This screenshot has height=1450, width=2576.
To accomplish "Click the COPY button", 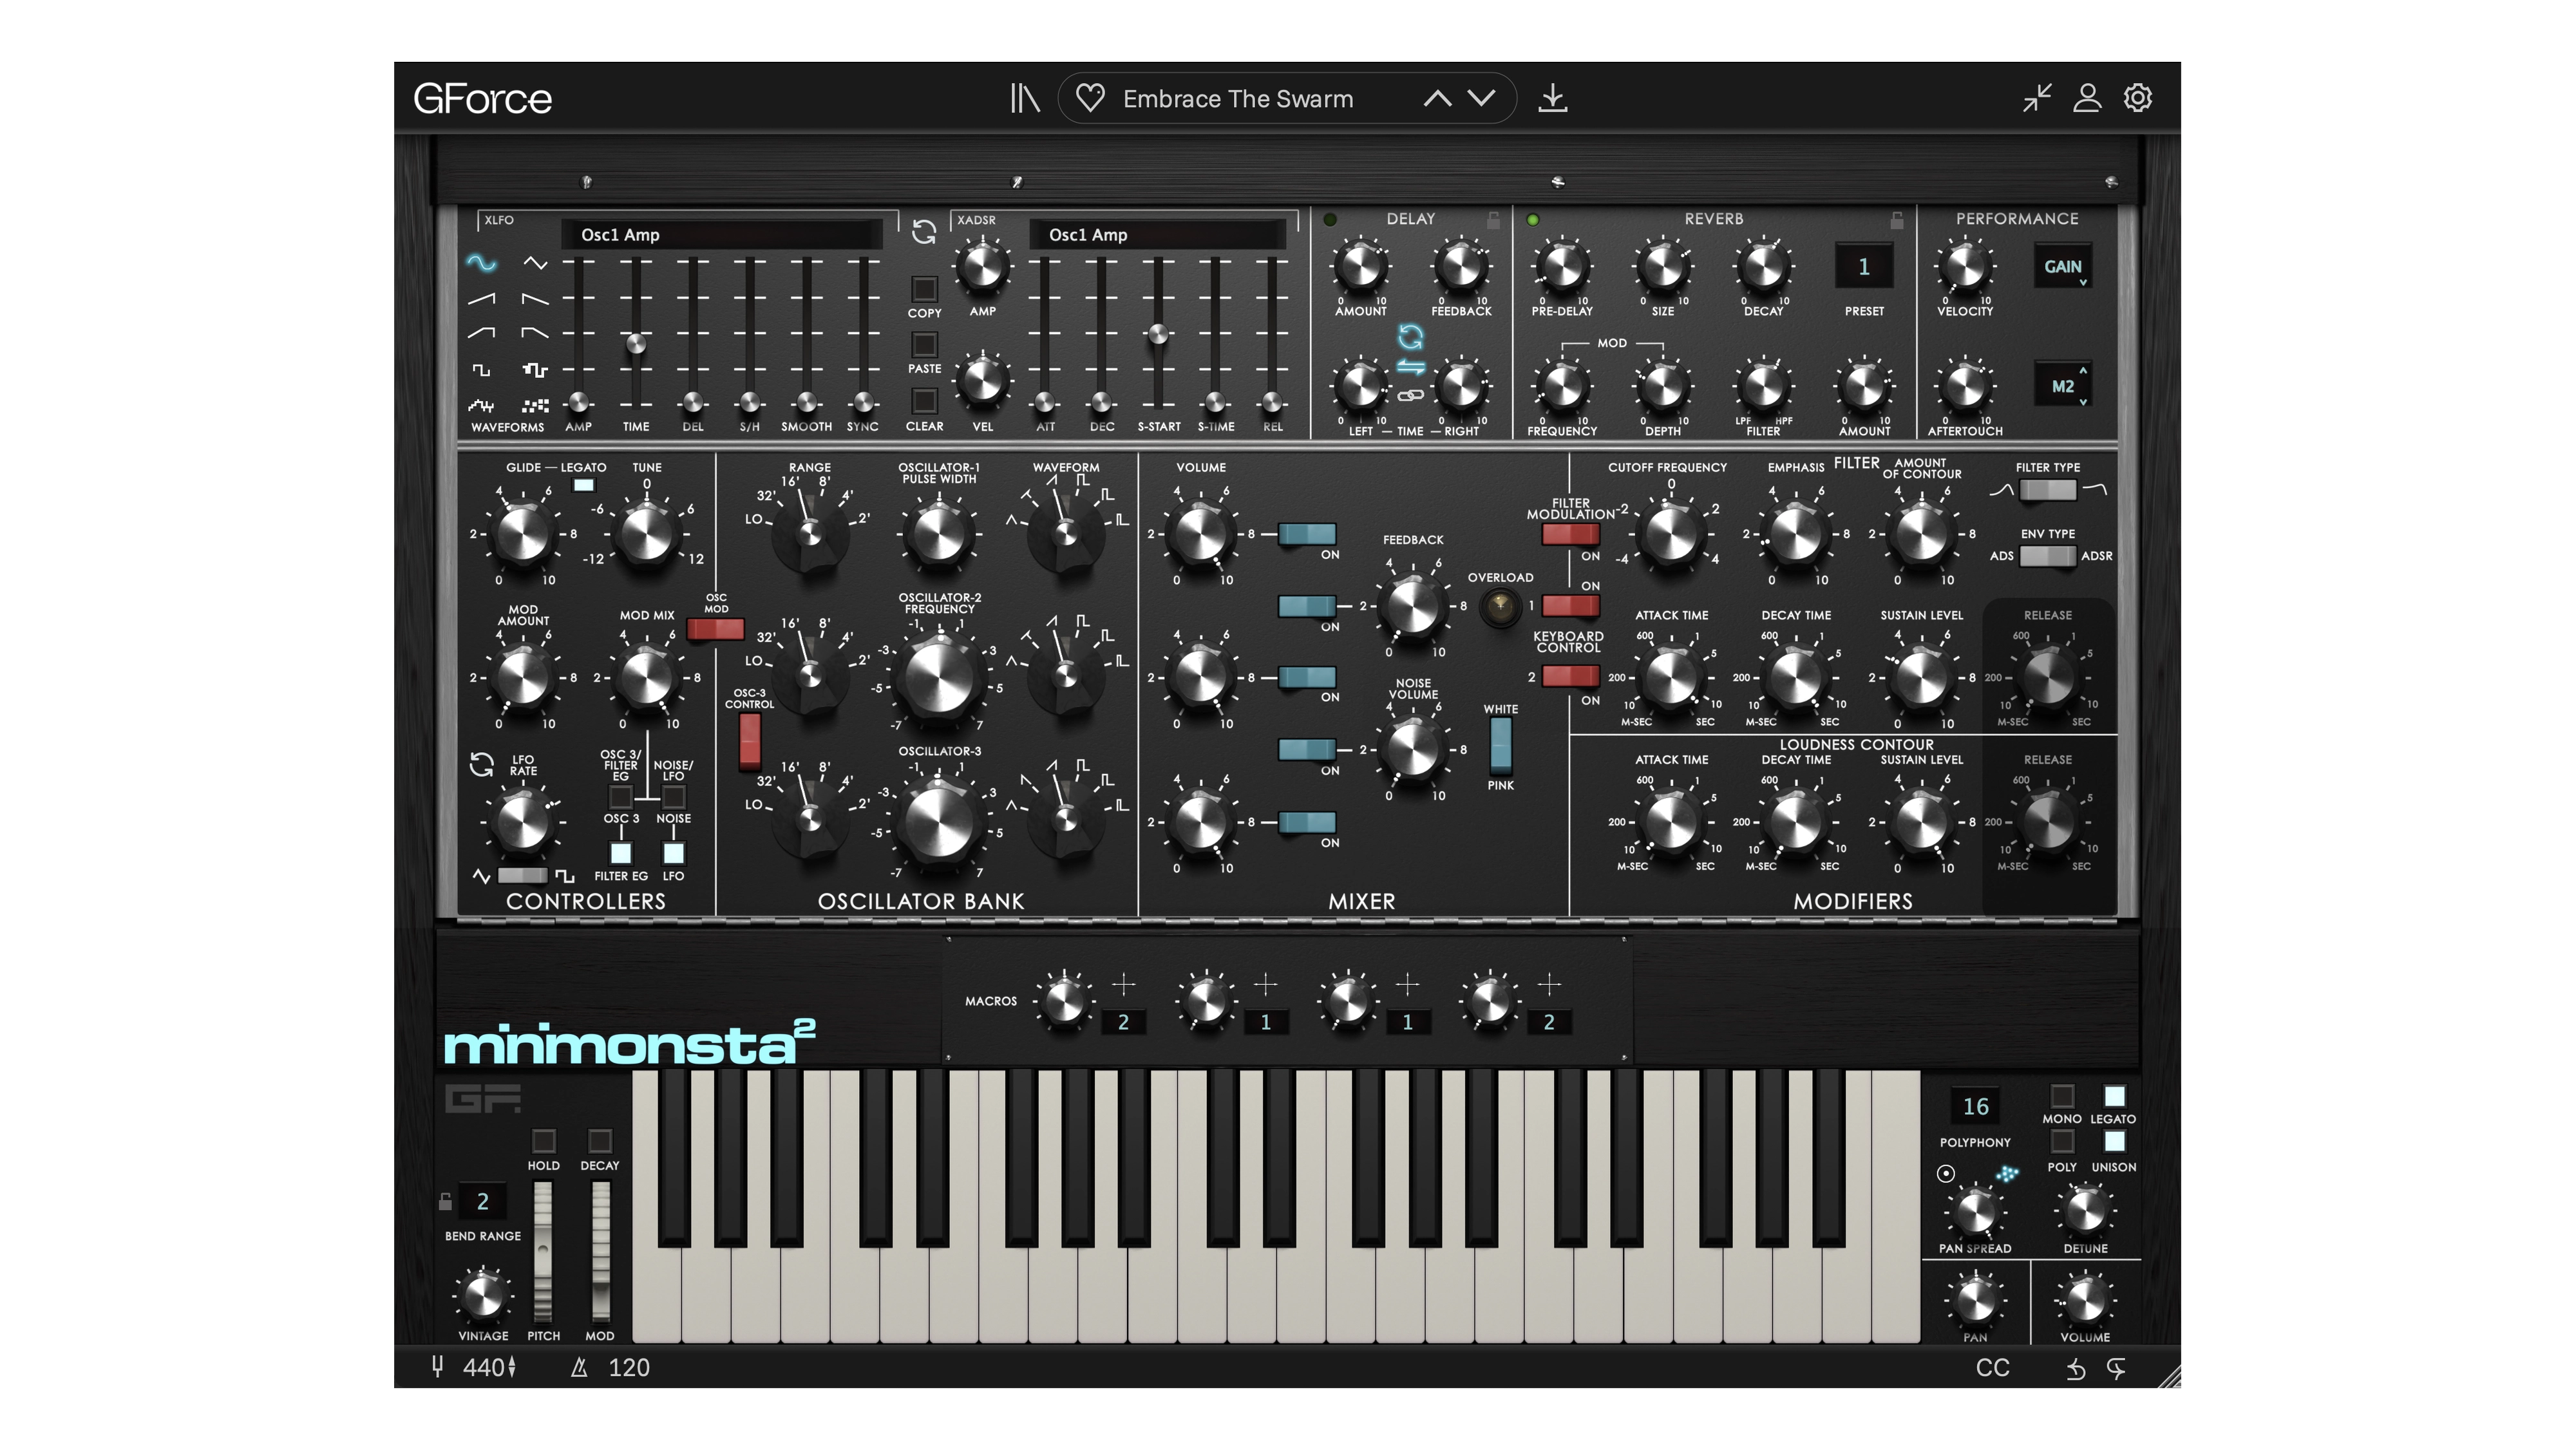I will tap(924, 289).
